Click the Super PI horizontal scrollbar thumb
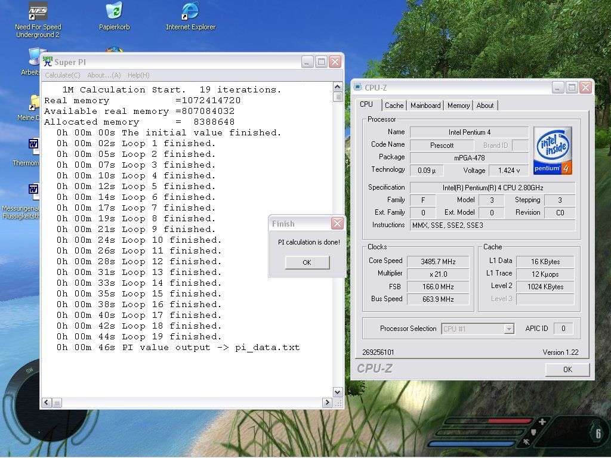This screenshot has height=458, width=611. (x=57, y=403)
